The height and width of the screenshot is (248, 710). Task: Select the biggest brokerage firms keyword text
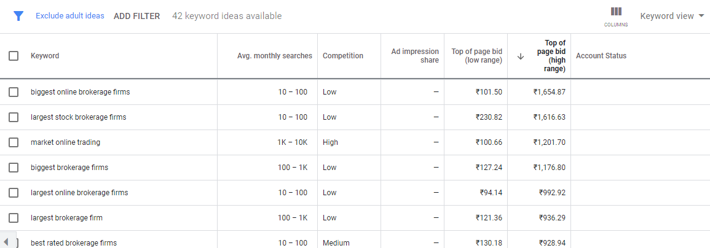click(x=69, y=168)
